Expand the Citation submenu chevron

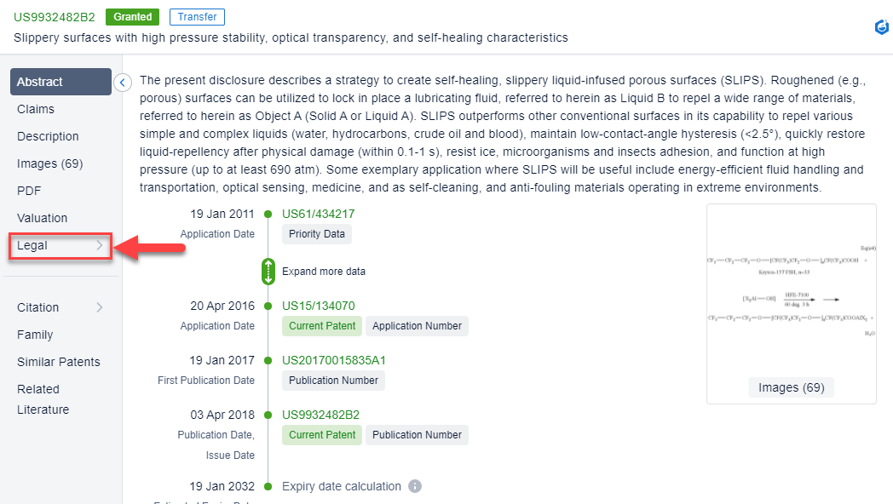99,307
